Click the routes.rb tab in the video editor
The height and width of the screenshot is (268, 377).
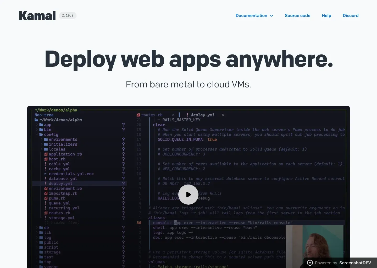point(152,115)
